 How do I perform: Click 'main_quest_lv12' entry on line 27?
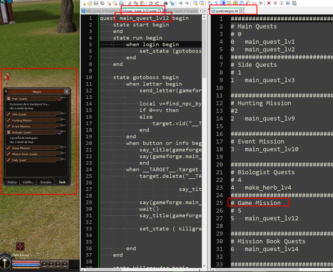pyautogui.click(x=272, y=218)
